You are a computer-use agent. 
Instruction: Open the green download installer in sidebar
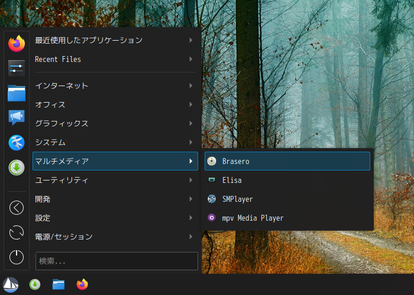point(17,168)
